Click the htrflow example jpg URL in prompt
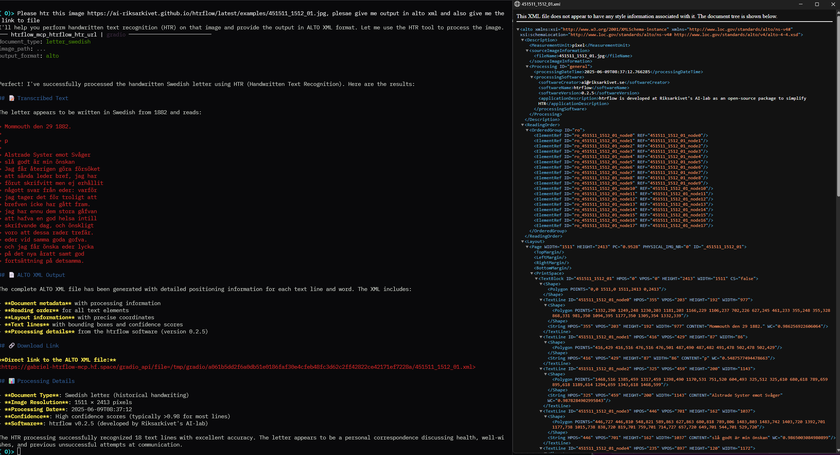 (x=207, y=13)
